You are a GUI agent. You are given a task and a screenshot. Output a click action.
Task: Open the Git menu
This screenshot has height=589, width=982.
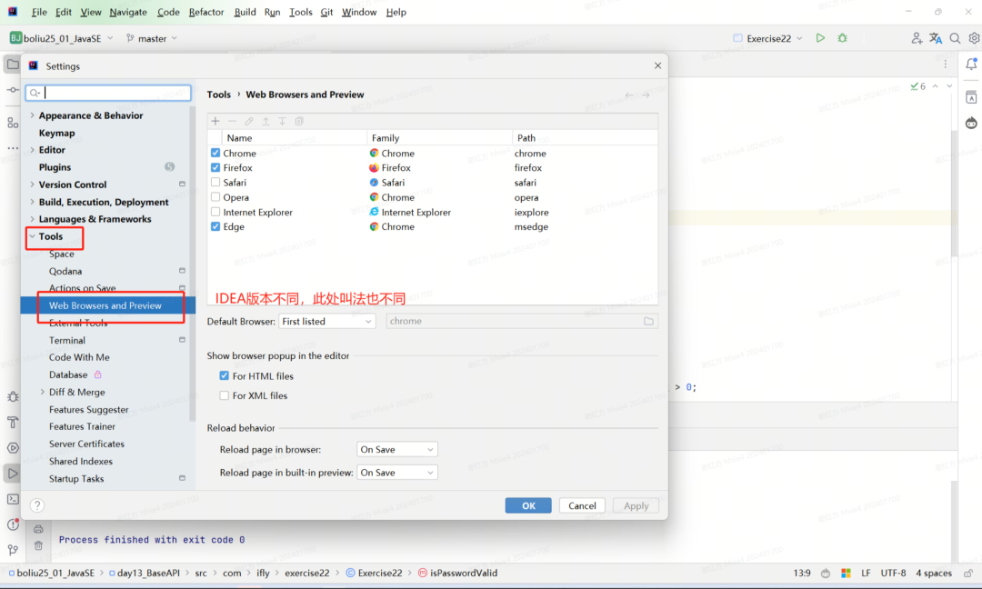coord(326,12)
